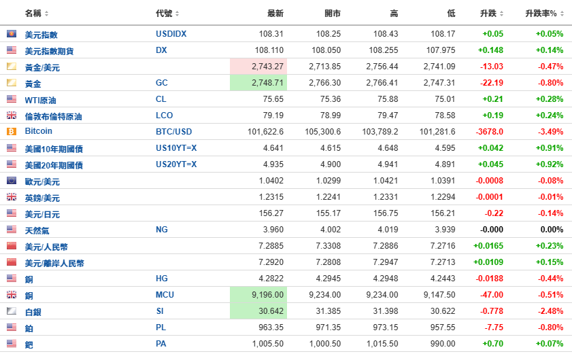572x354 pixels.
Task: Click the Bitcoin orange logo icon
Action: (12, 132)
